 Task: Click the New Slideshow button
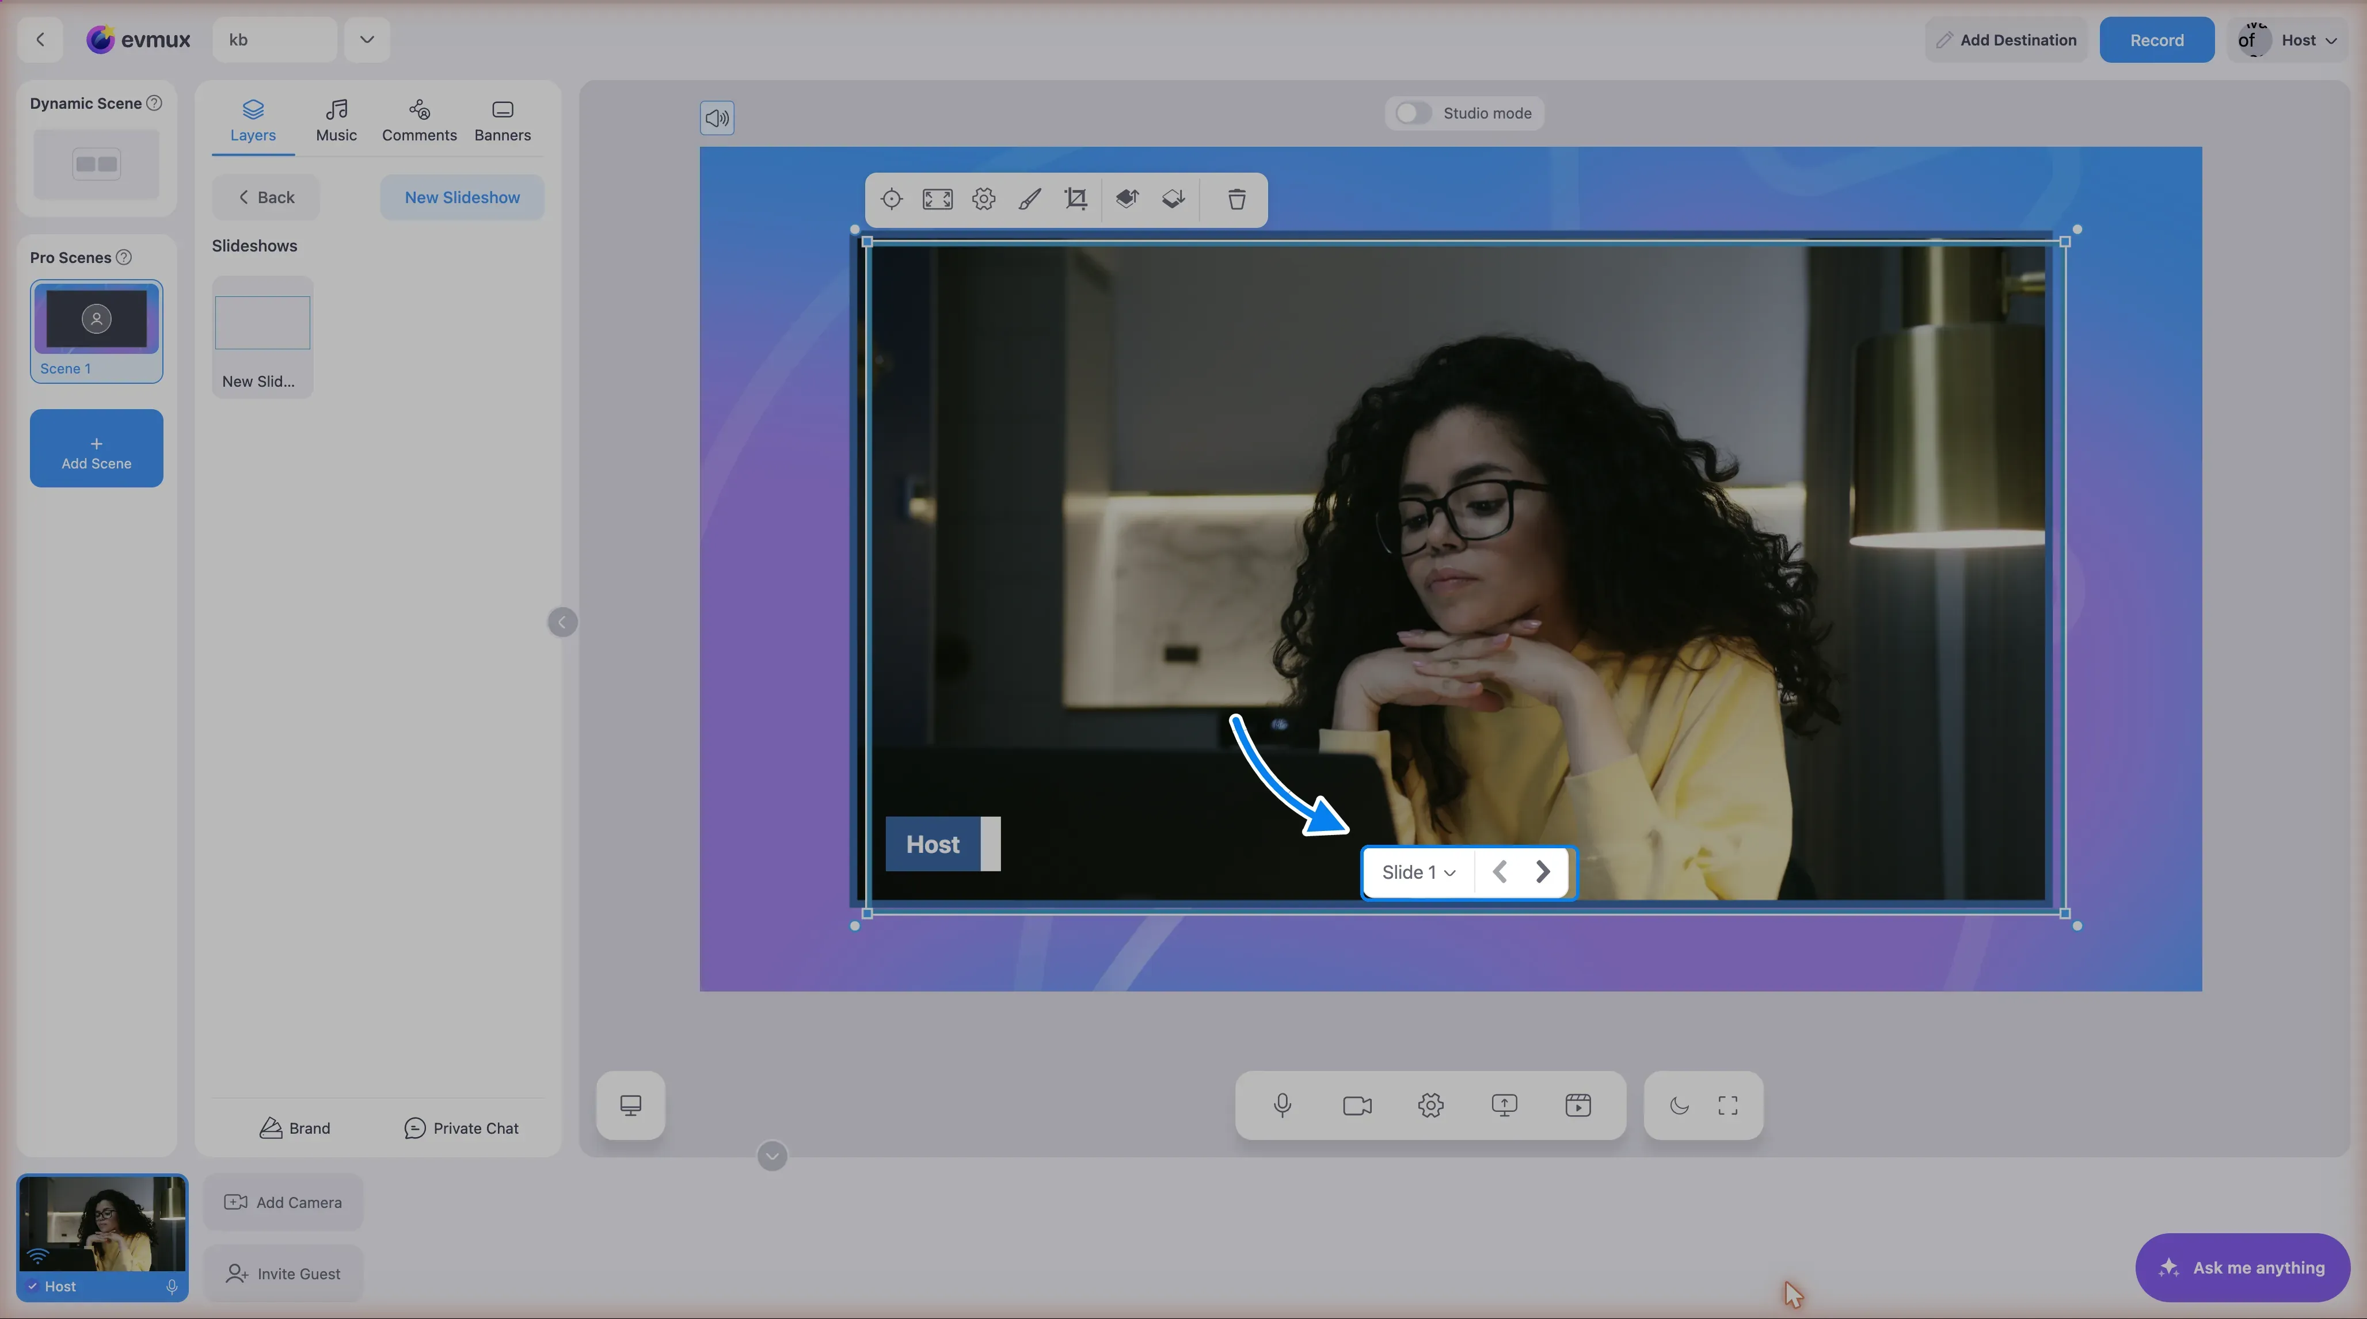(462, 197)
